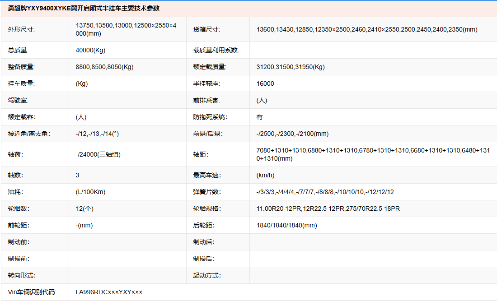Click the tire spec value 11.00R20 12PR
Screen dimensions: 497x301
click(328, 209)
